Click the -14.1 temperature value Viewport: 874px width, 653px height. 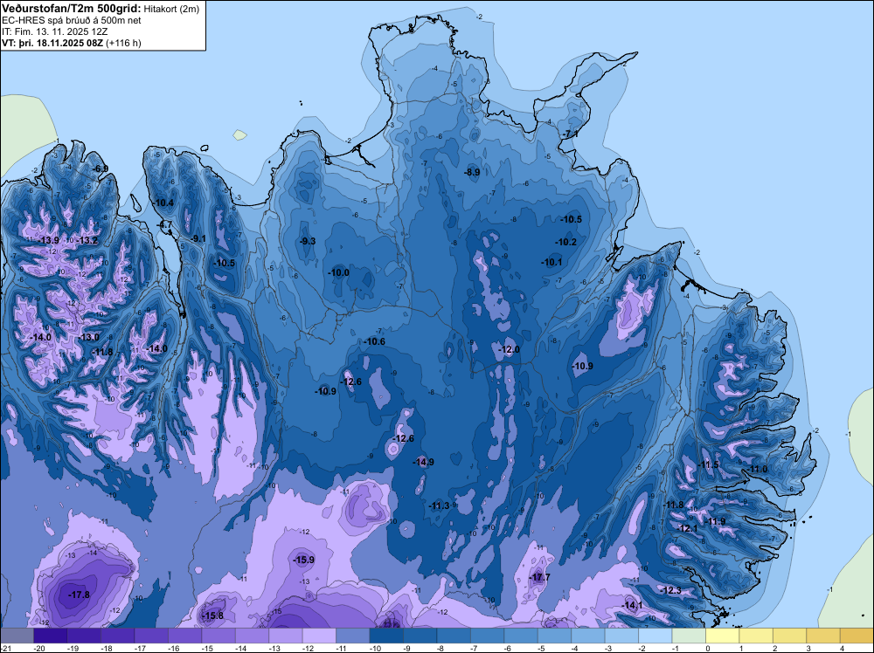point(632,605)
